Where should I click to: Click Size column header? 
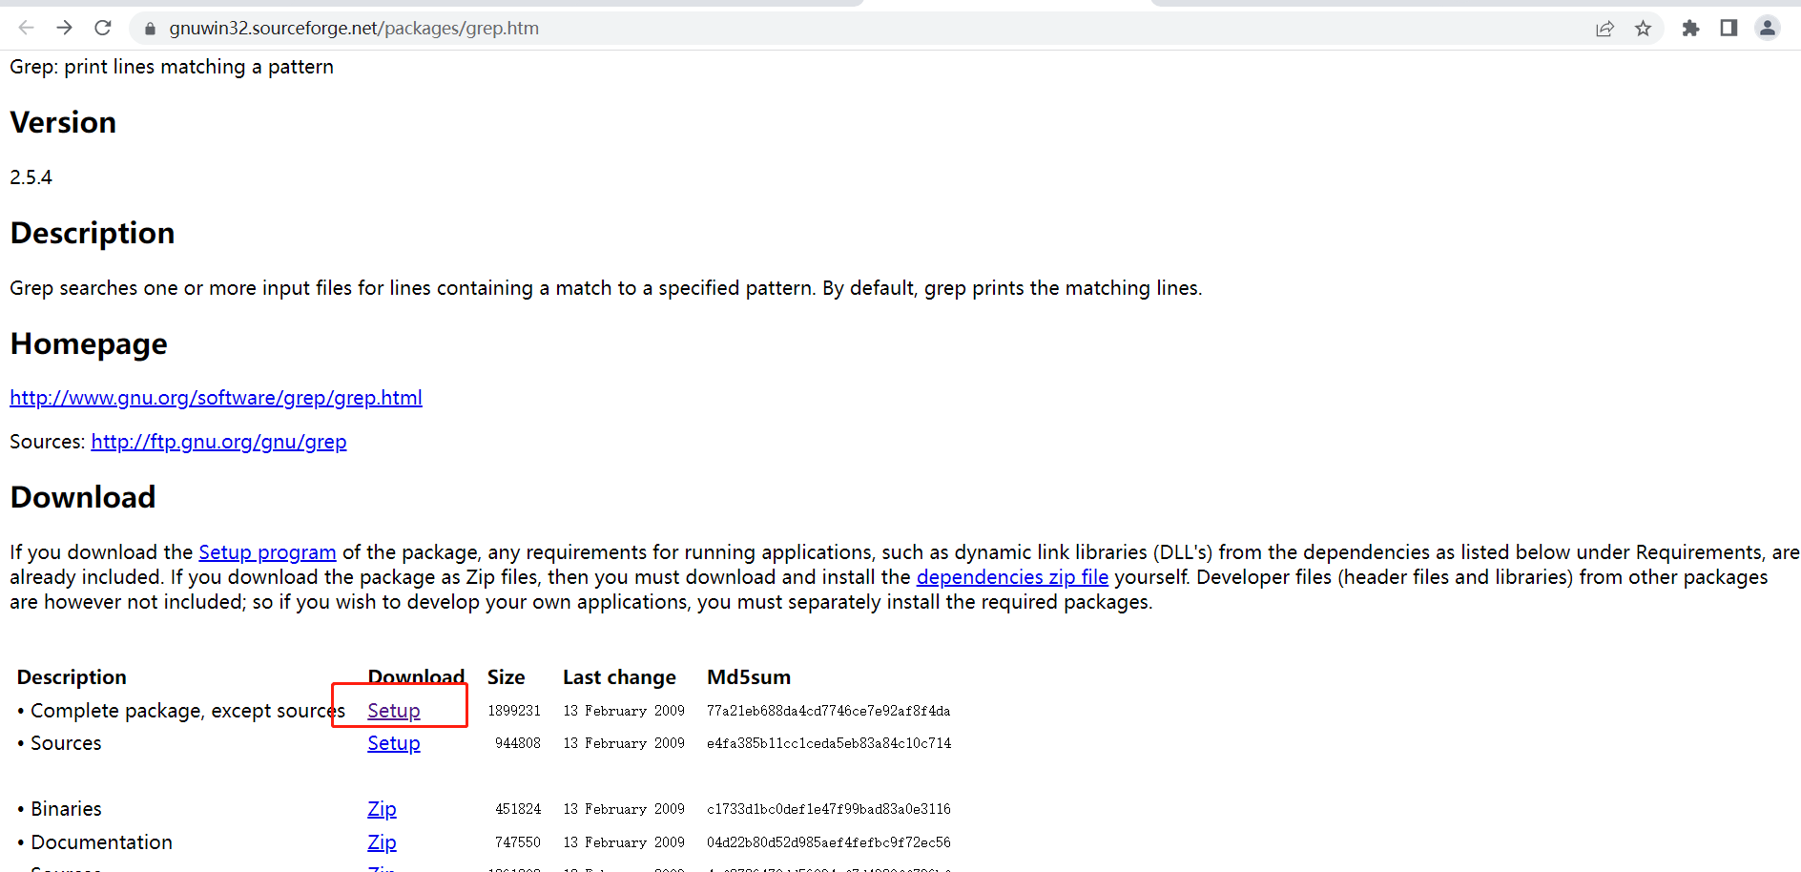pos(507,677)
